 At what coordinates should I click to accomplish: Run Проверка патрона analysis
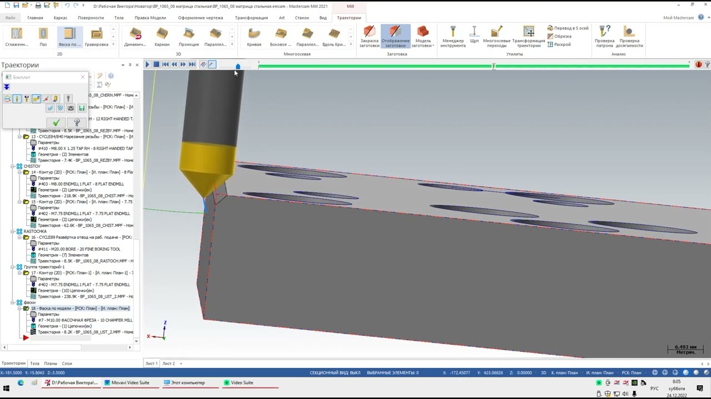click(604, 37)
